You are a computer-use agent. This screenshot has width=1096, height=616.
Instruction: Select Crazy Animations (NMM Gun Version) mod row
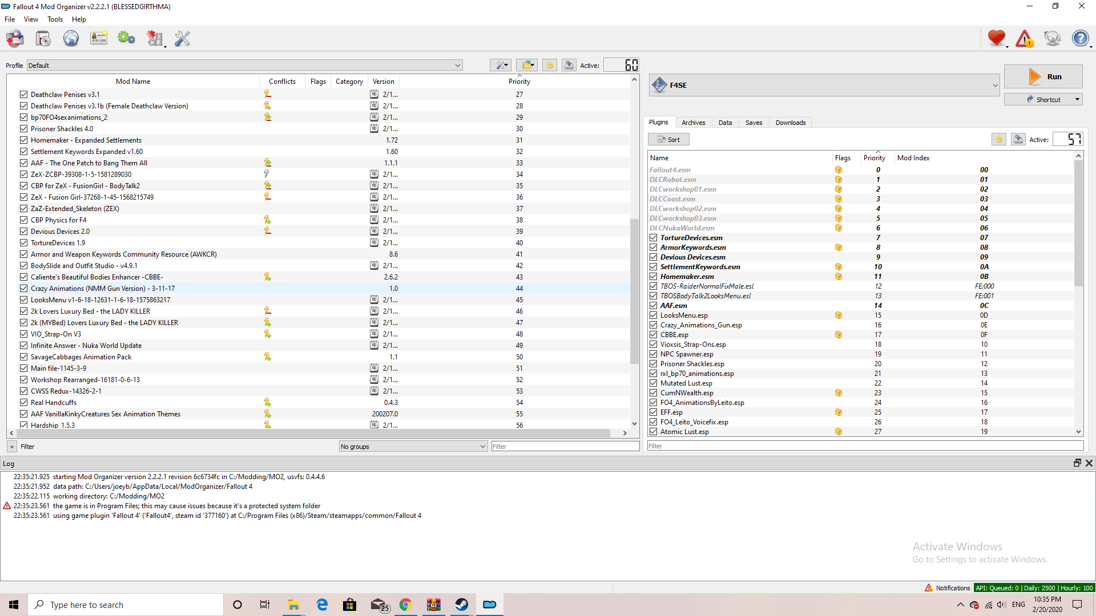pos(319,288)
